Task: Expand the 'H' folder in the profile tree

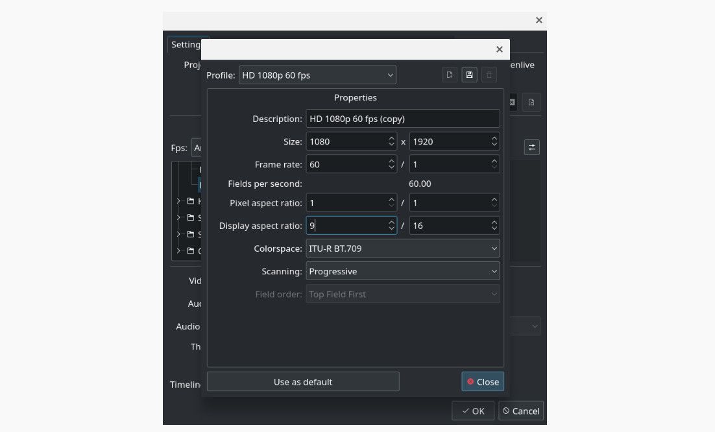Action: (x=179, y=201)
